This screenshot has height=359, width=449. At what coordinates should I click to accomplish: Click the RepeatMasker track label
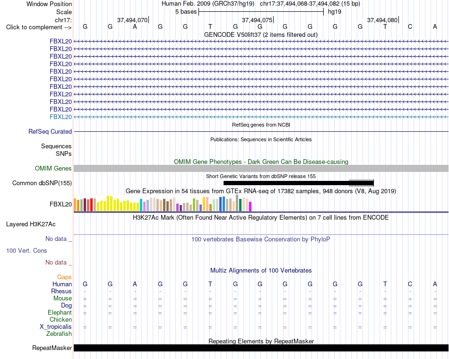pyautogui.click(x=52, y=348)
